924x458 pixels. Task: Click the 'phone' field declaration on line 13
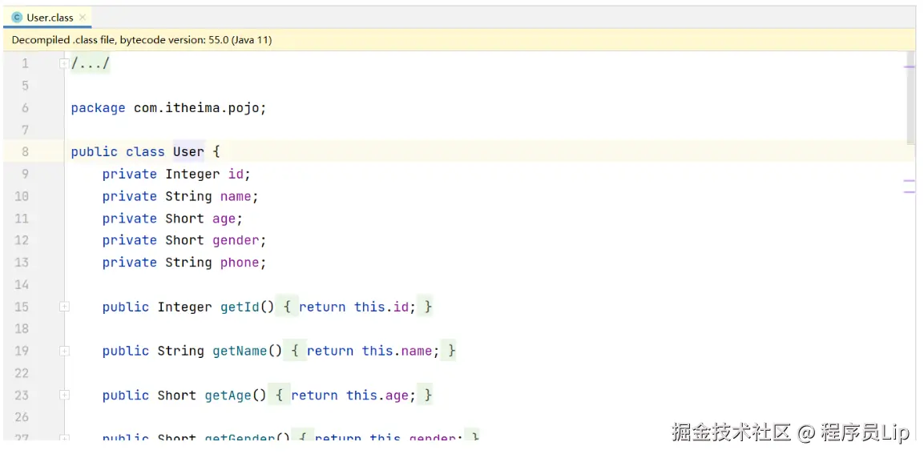[x=240, y=263]
